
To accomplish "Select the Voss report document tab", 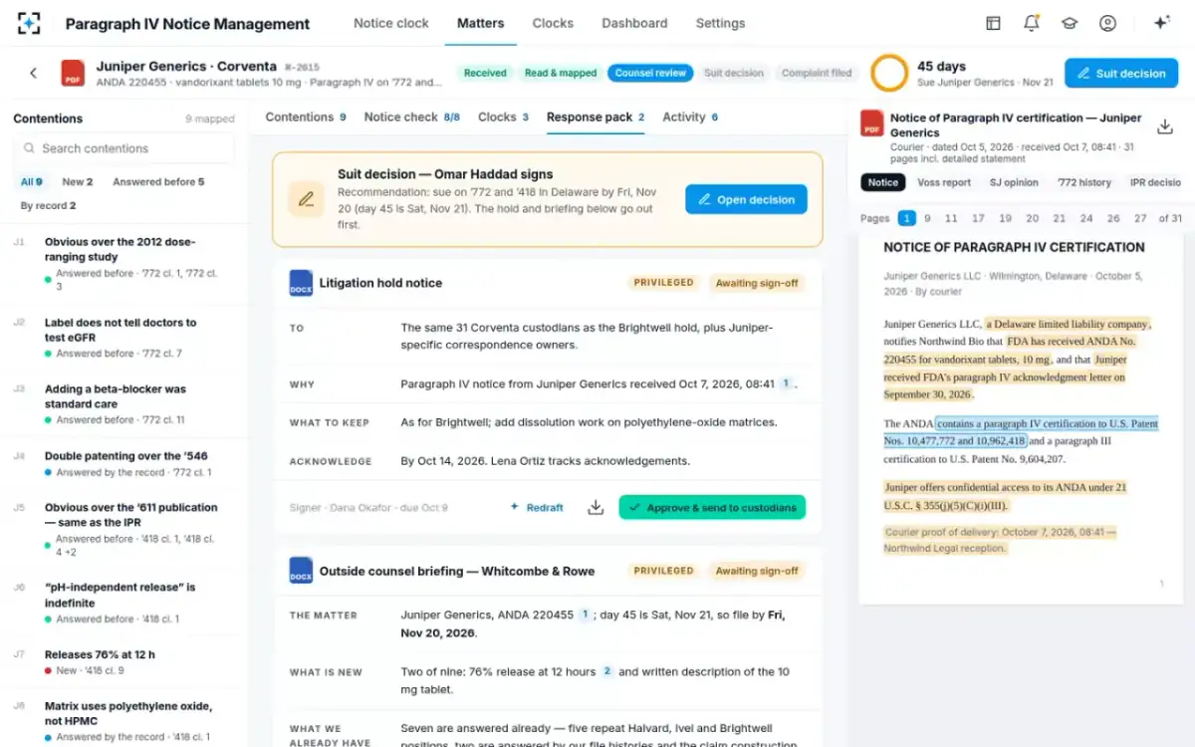I will pyautogui.click(x=944, y=182).
